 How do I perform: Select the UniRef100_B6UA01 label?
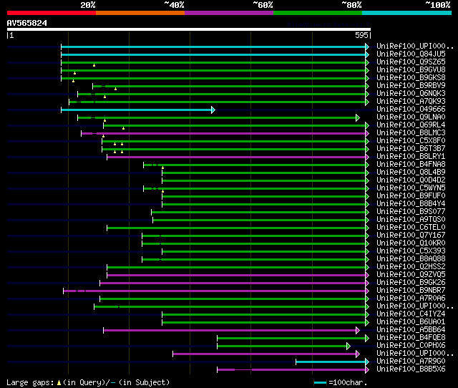[x=411, y=322]
